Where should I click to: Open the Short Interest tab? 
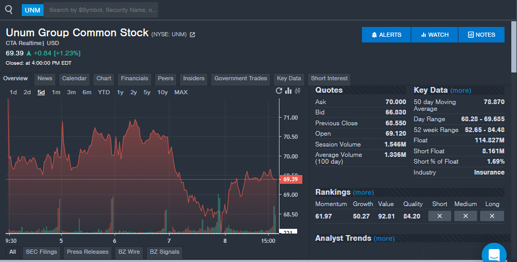(329, 78)
